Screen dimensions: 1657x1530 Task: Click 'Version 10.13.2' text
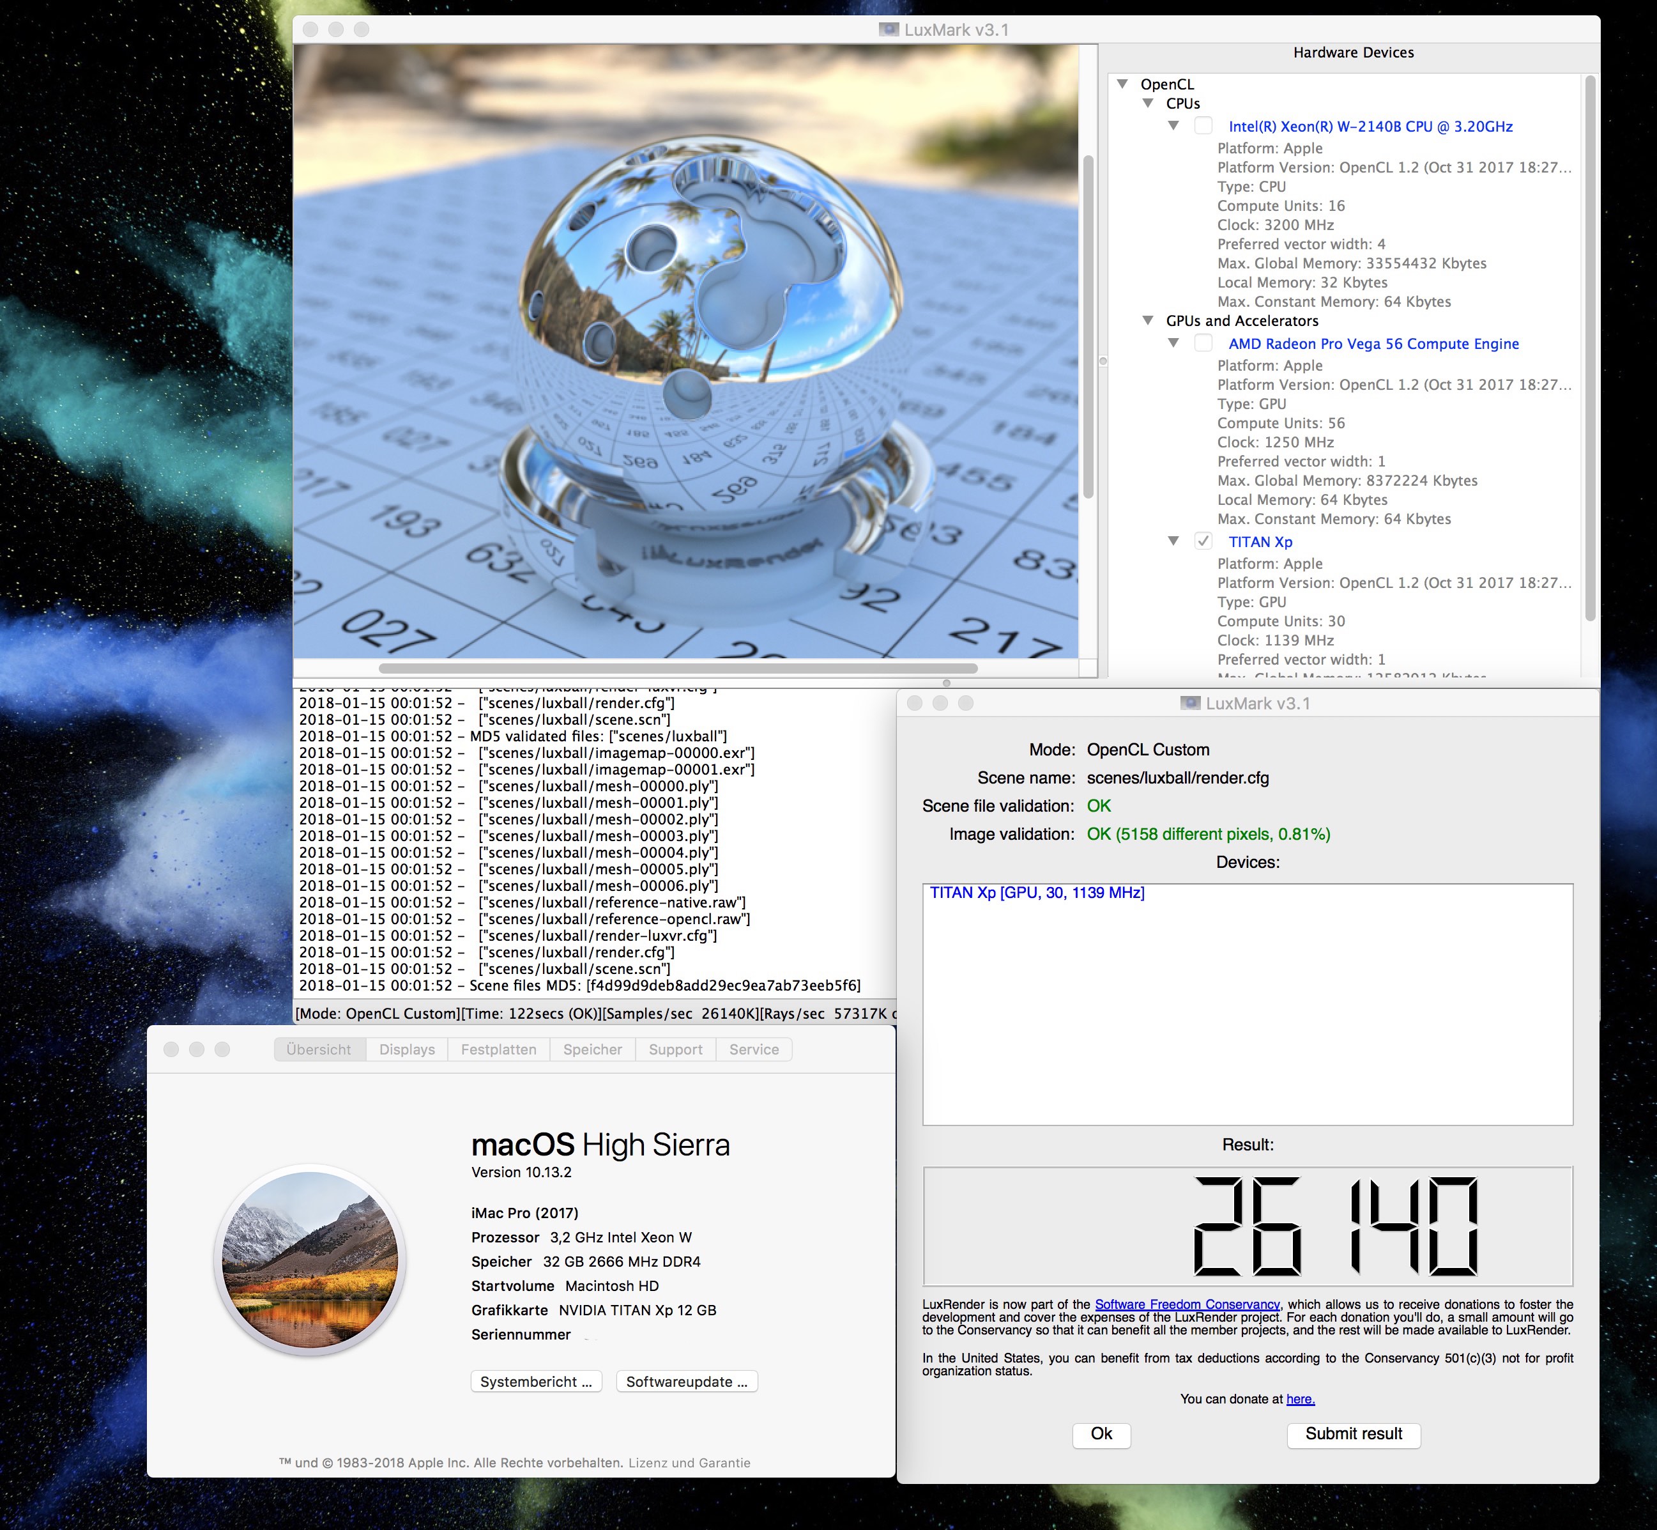point(521,1171)
